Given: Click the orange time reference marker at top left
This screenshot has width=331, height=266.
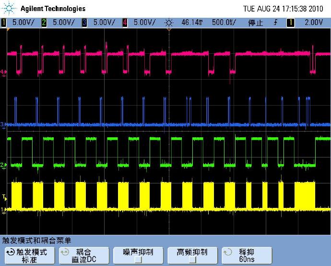Looking at the screenshot, I should [8, 30].
